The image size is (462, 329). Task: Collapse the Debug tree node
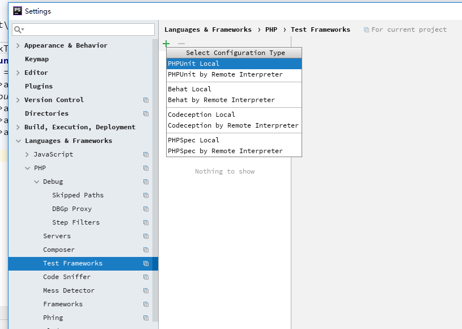pos(36,182)
